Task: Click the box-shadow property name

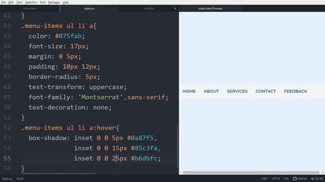Action: coord(47,138)
